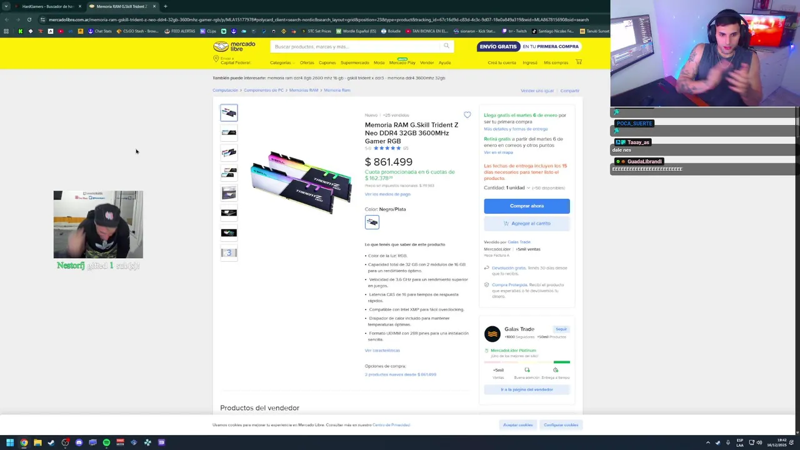Viewport: 800px width, 450px height.
Task: Open the CS:GO Stash bookmark
Action: [139, 31]
